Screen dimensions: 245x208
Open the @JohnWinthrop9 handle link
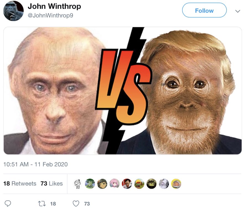pos(50,16)
